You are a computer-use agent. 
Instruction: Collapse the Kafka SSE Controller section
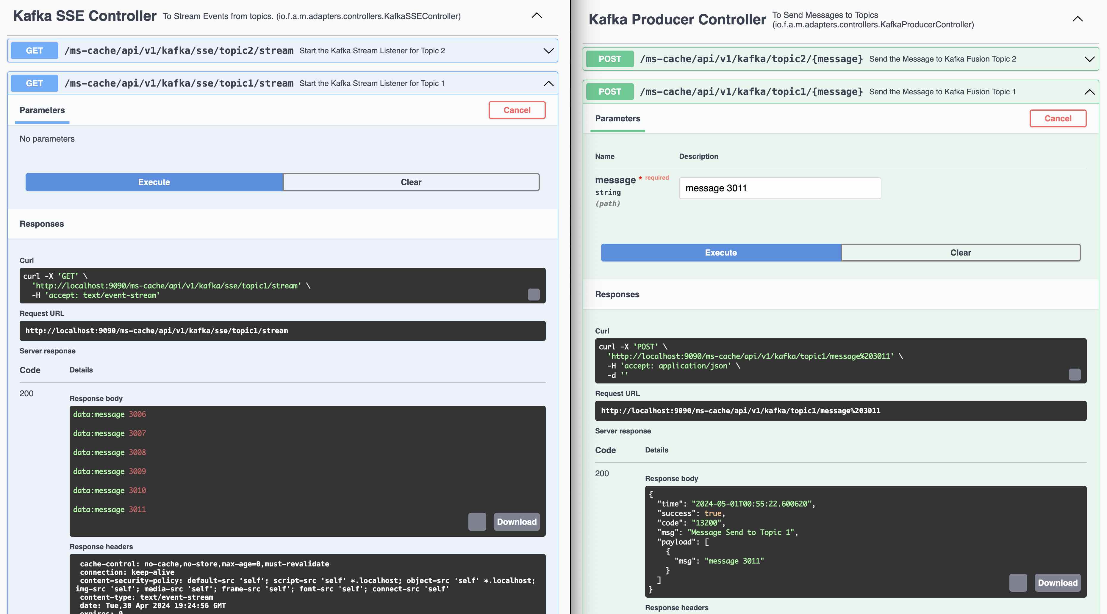(537, 16)
